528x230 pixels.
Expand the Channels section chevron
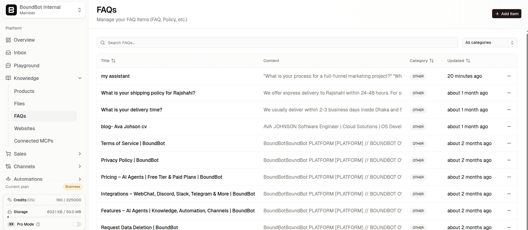tap(80, 166)
